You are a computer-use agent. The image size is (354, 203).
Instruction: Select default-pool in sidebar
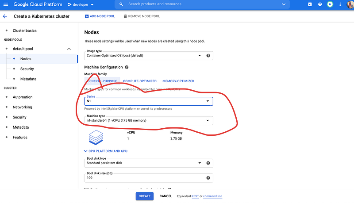[23, 49]
